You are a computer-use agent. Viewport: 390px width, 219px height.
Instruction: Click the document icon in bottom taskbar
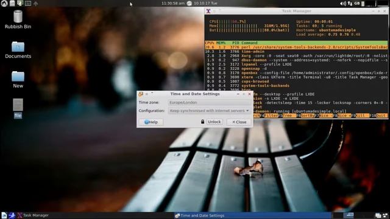[4, 215]
